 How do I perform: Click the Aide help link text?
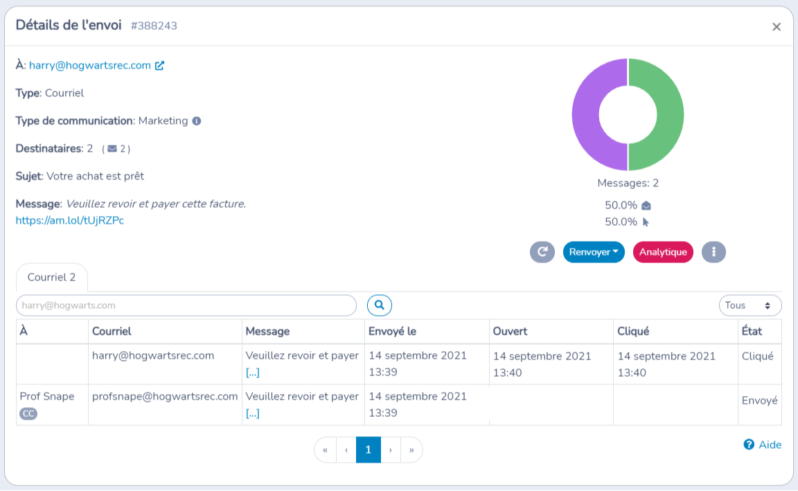coord(770,445)
